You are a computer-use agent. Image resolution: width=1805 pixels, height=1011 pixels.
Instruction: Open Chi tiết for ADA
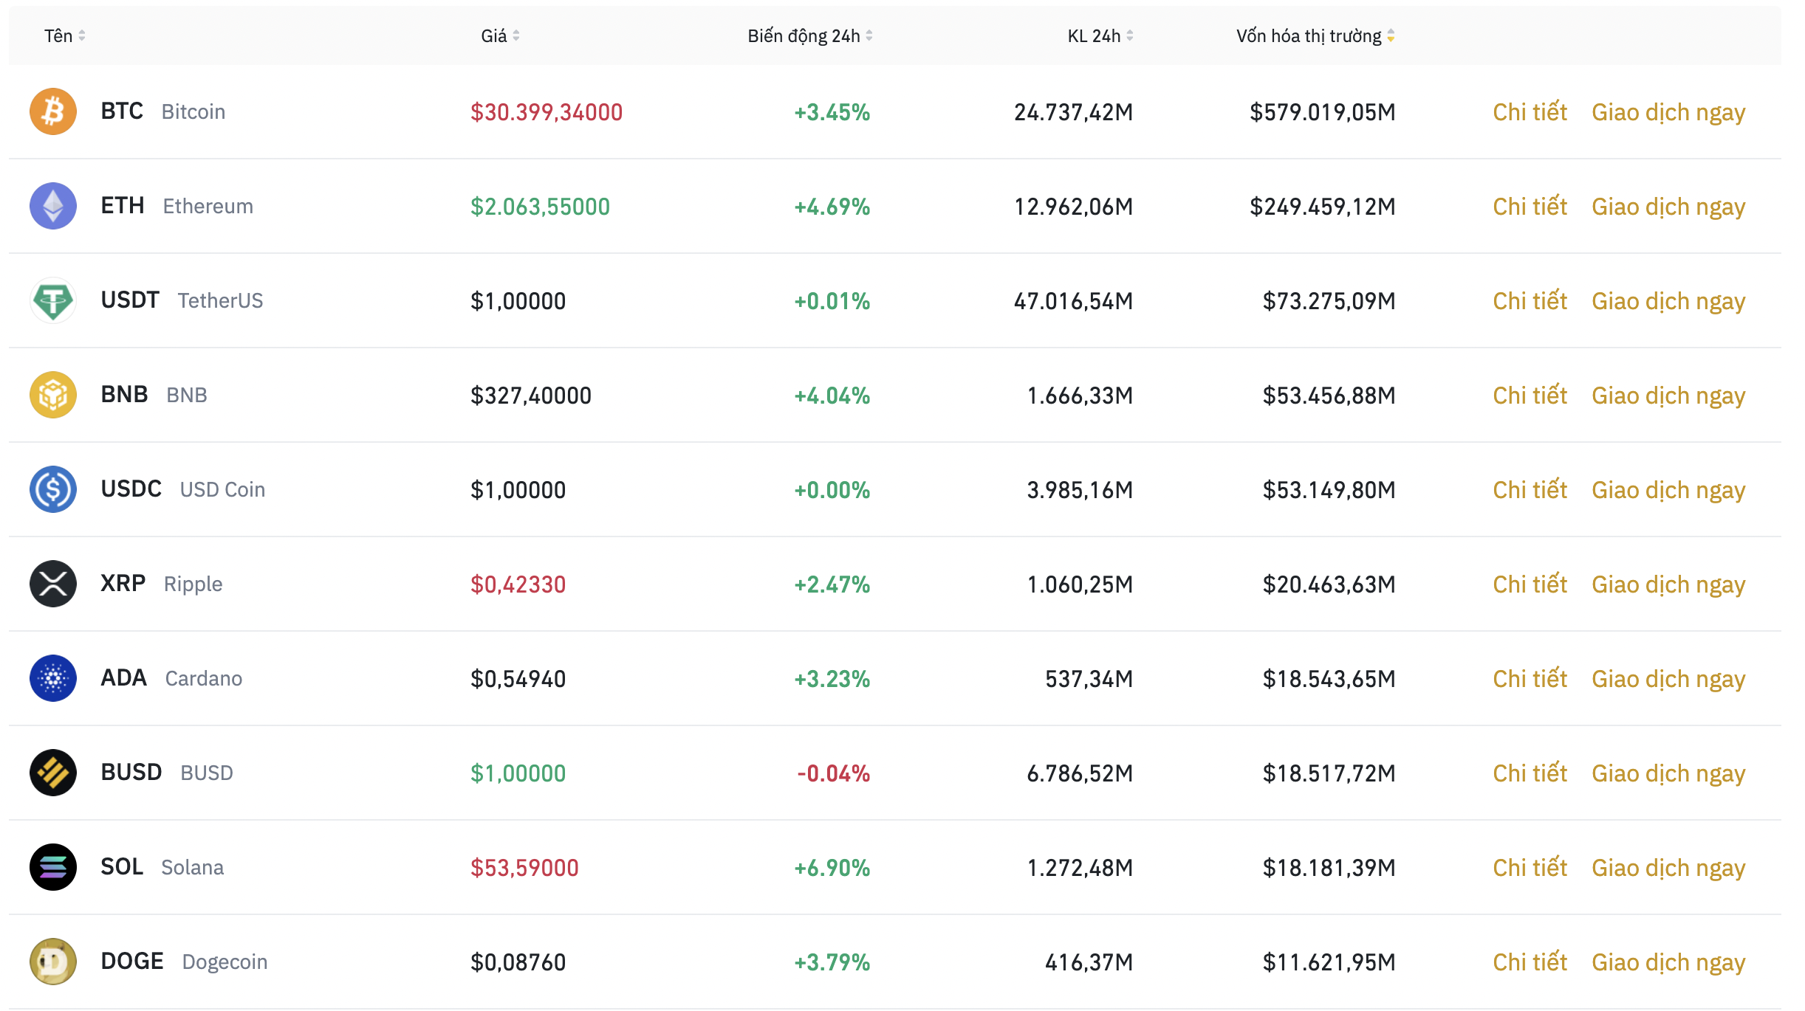(1530, 678)
